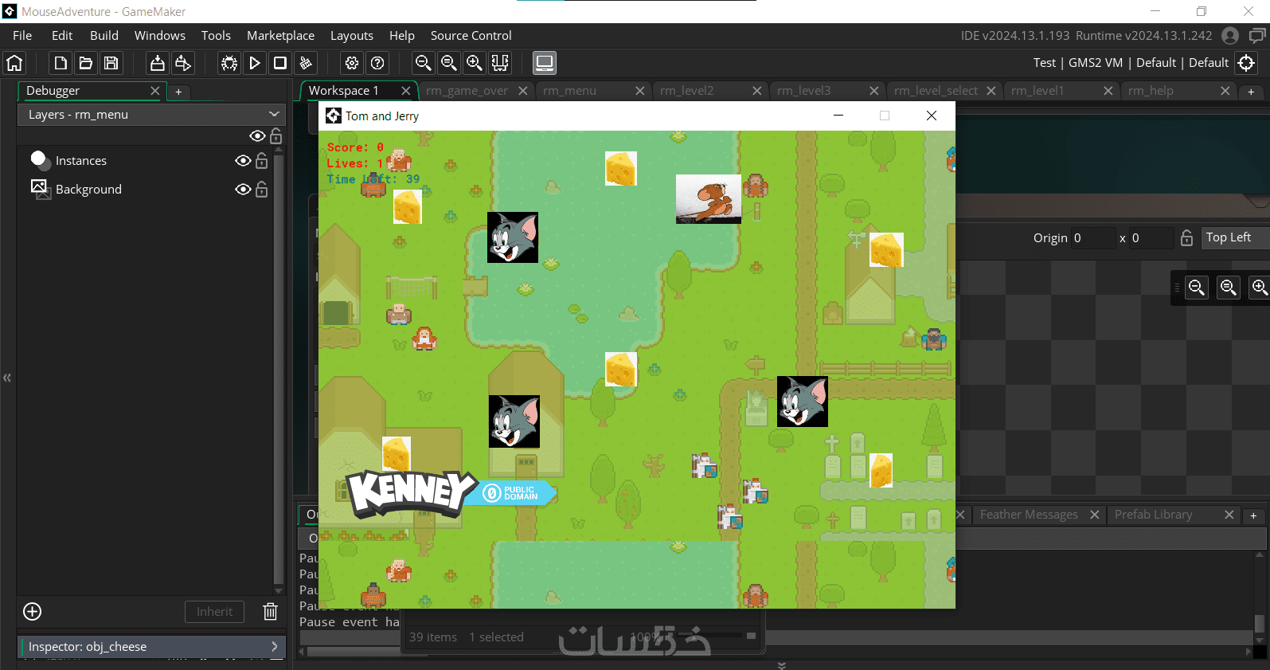Image resolution: width=1270 pixels, height=670 pixels.
Task: Click the laptop mode toolbar icon
Action: [x=545, y=63]
